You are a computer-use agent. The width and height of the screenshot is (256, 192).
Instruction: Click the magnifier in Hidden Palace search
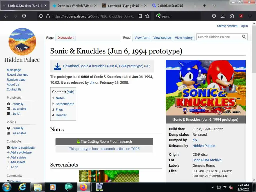(x=244, y=37)
